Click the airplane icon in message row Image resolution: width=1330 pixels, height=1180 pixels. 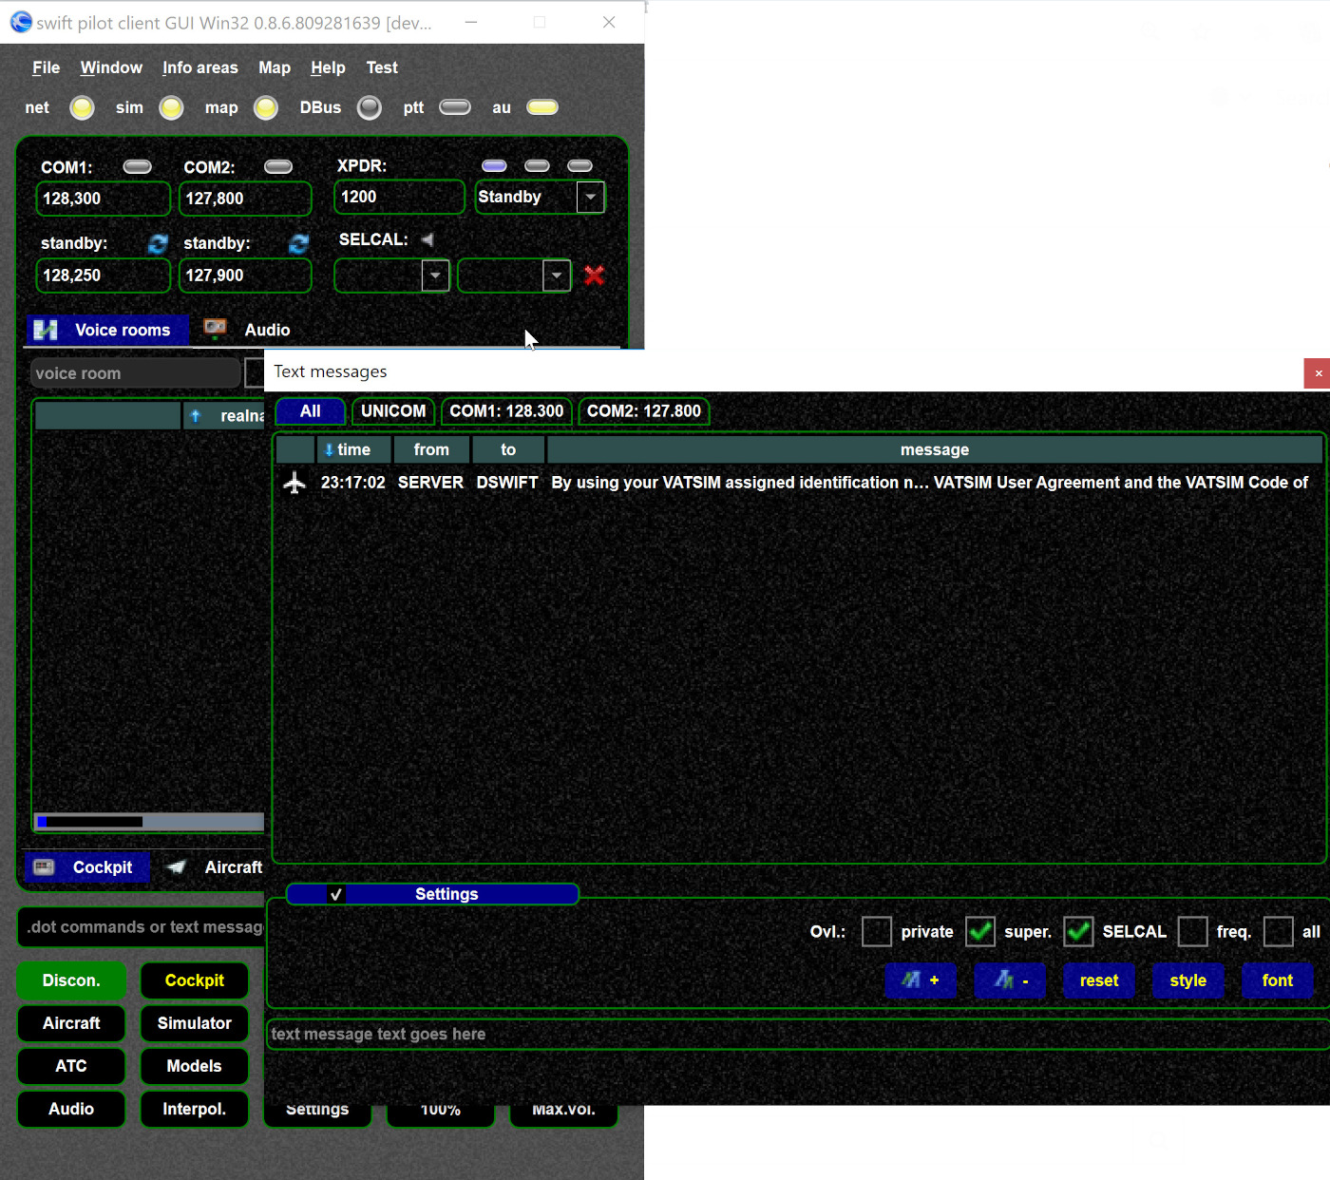pyautogui.click(x=294, y=483)
